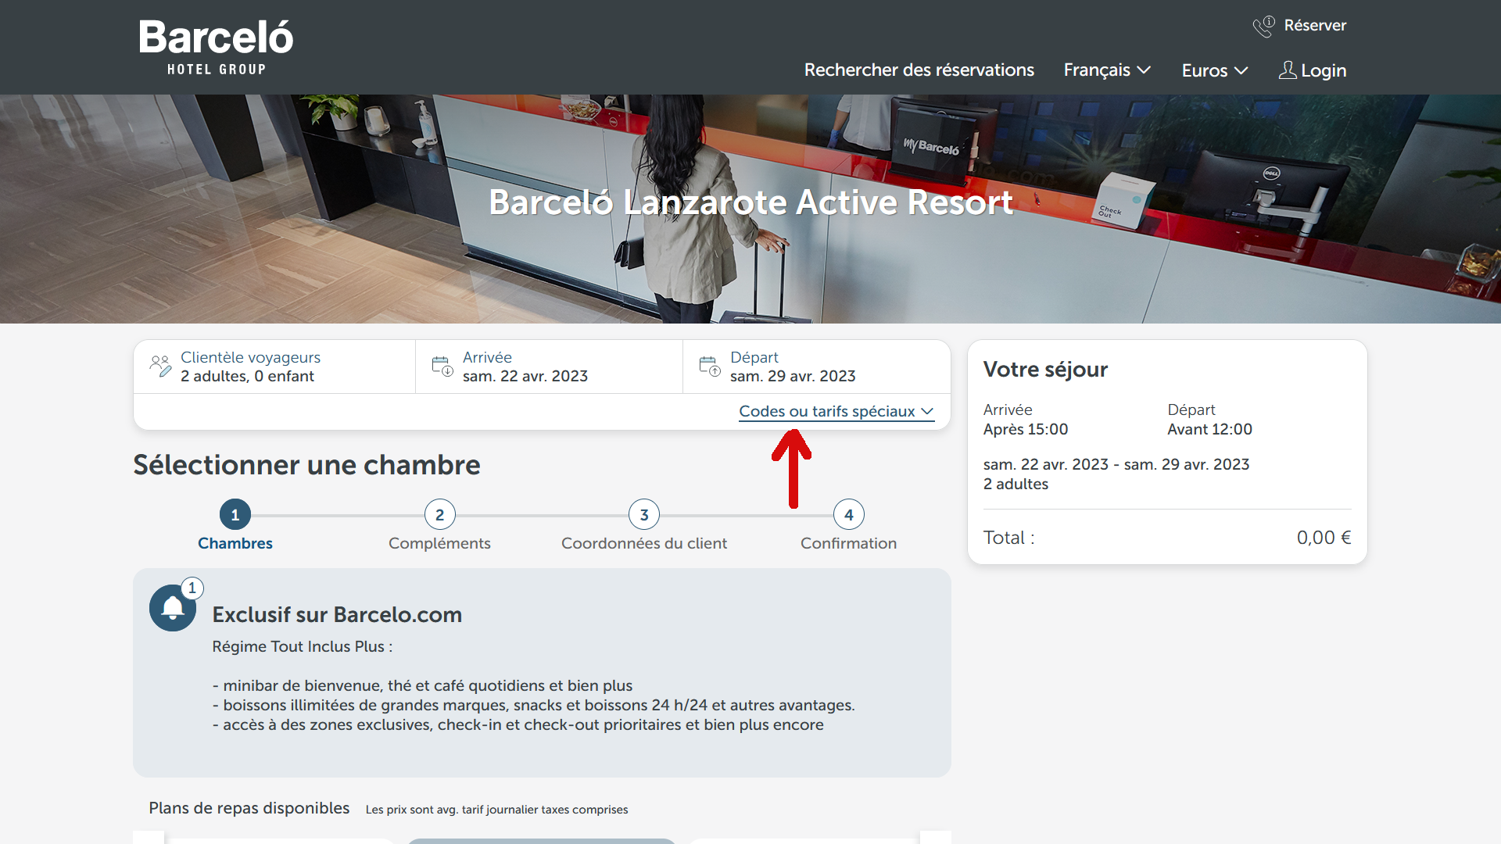
Task: Click the Arrivée calendar icon
Action: (442, 366)
